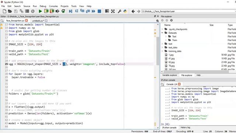This screenshot has width=236, height=133.
Task: Expand the Train subfolder
Action: (166, 40)
